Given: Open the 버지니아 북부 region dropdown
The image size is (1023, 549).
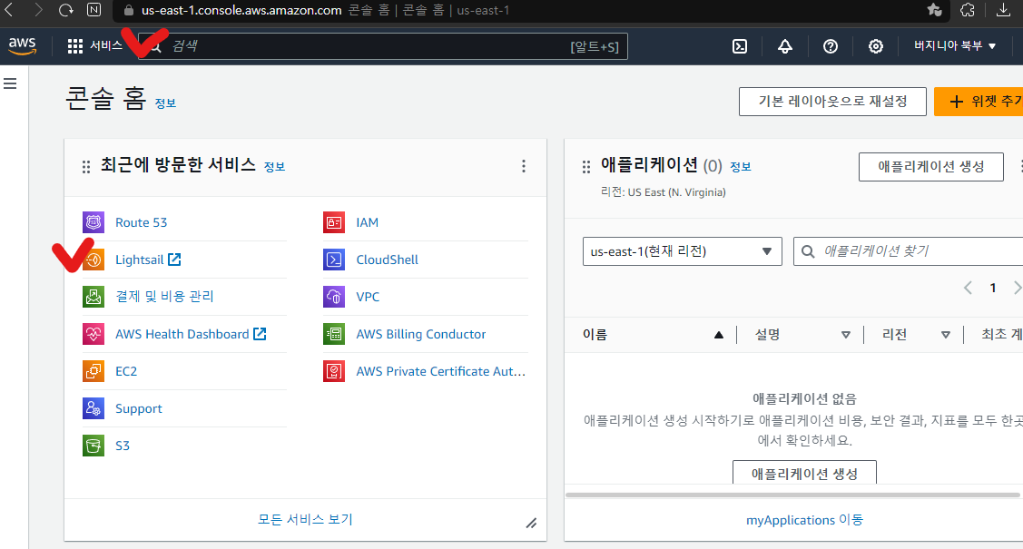Looking at the screenshot, I should (955, 45).
